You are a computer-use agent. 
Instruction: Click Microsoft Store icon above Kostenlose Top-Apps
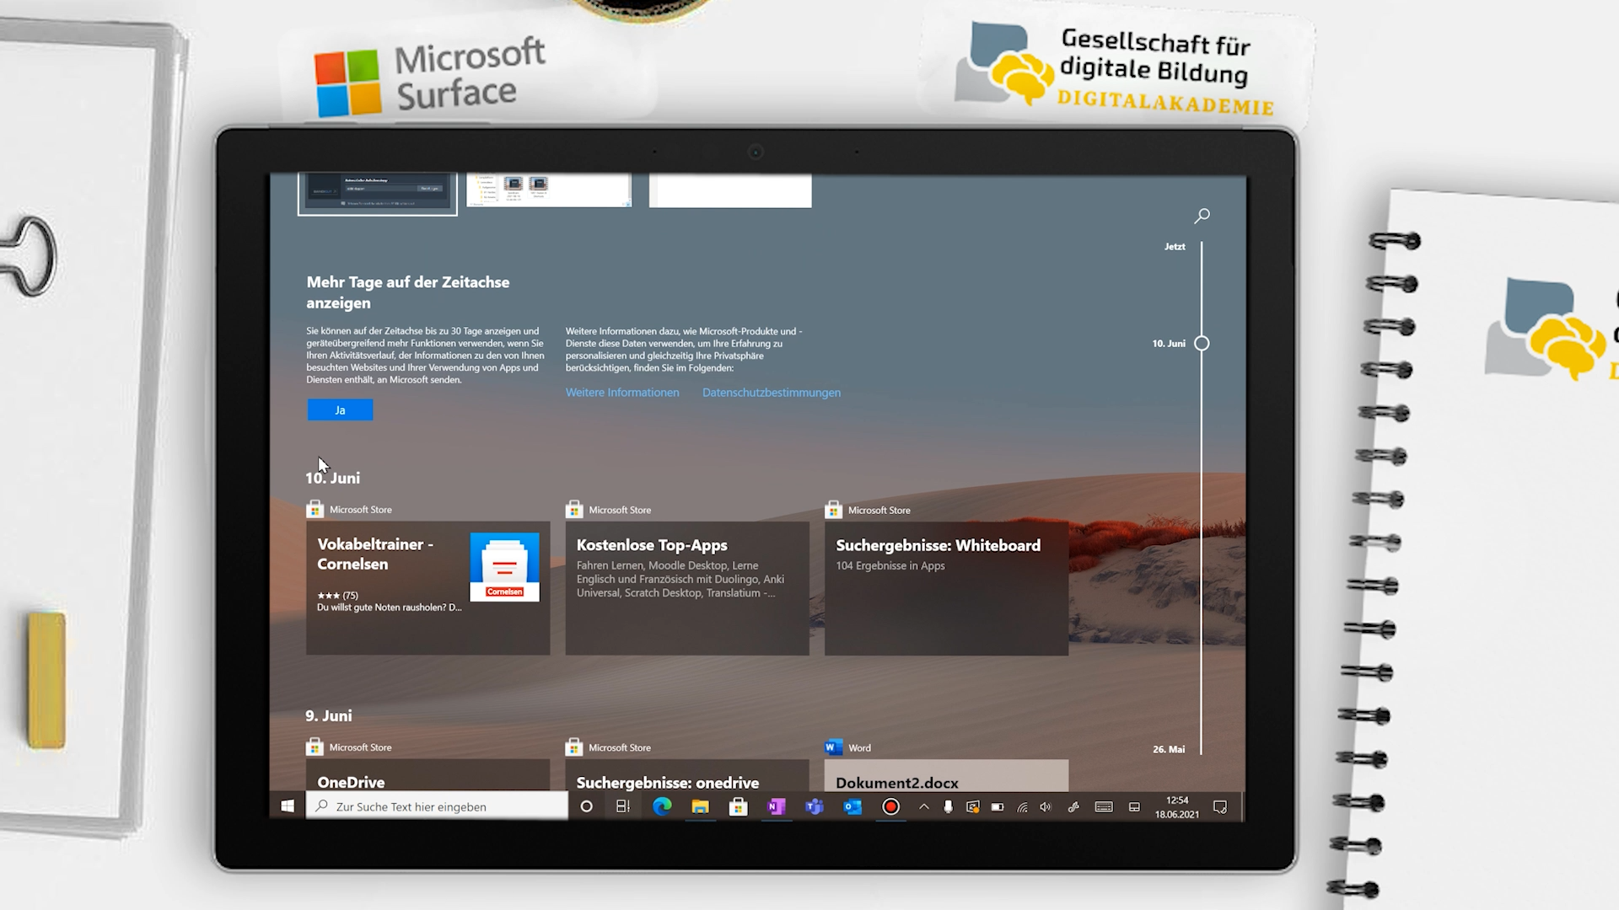coord(574,509)
